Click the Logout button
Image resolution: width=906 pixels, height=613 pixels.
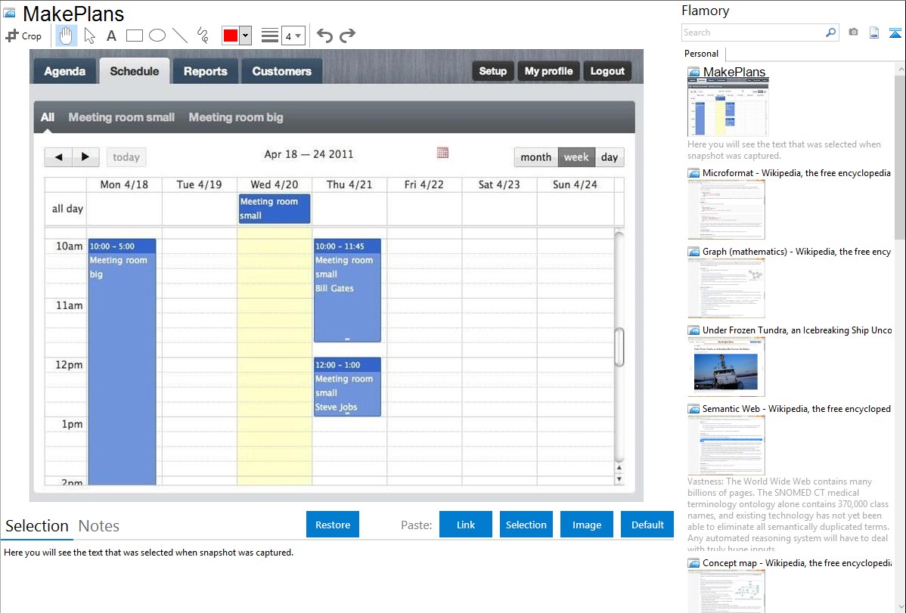(x=607, y=71)
